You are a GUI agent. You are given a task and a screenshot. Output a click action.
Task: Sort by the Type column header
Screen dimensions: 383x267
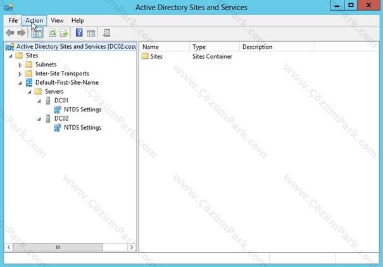click(215, 47)
